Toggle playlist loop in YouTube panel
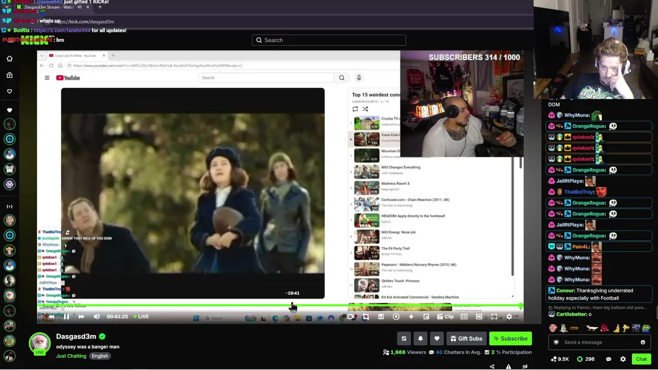This screenshot has height=370, width=658. point(355,109)
